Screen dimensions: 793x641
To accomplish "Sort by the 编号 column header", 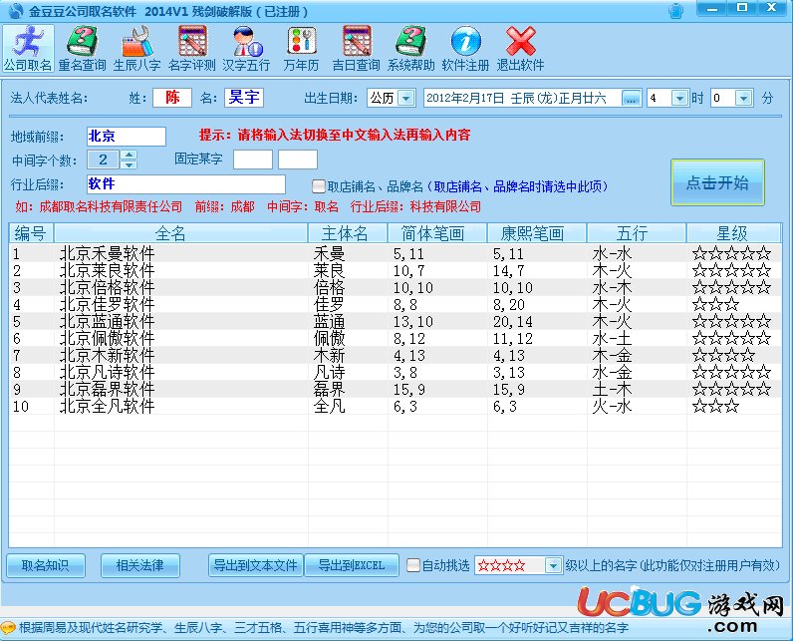I will point(31,233).
